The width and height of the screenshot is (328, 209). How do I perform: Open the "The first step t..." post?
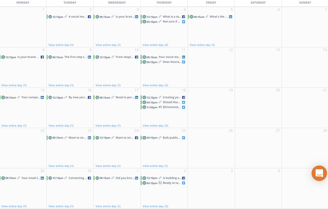(69, 57)
